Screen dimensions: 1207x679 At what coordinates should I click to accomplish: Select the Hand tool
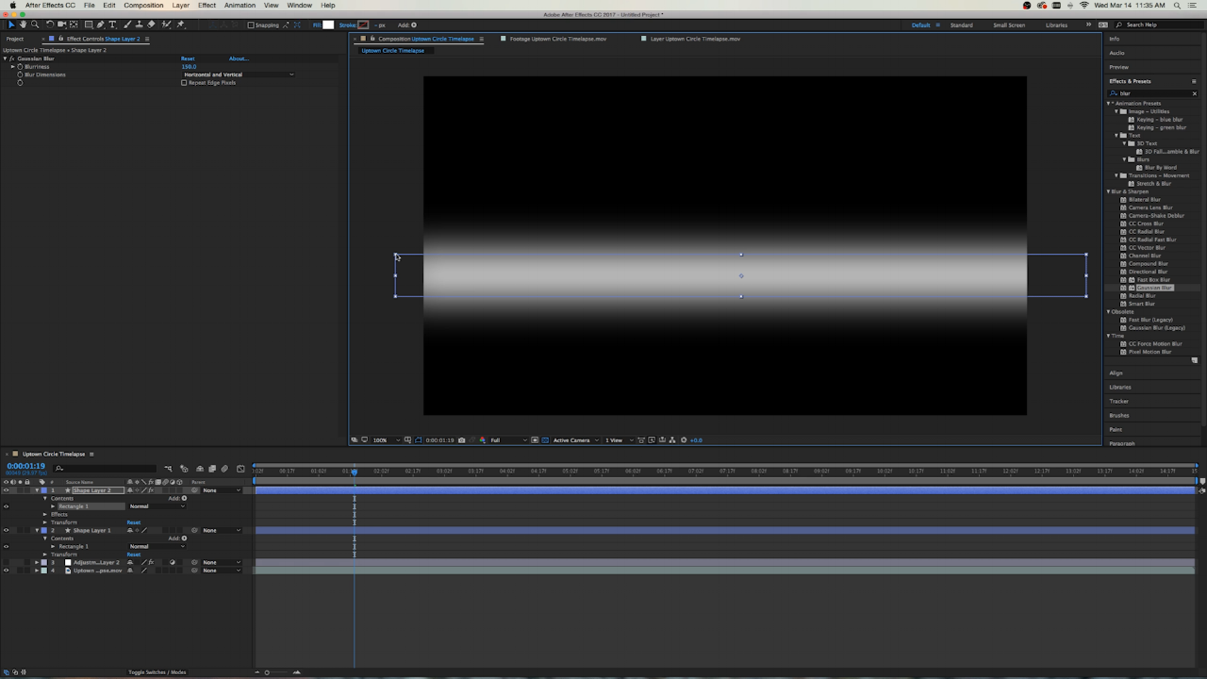pyautogui.click(x=23, y=25)
